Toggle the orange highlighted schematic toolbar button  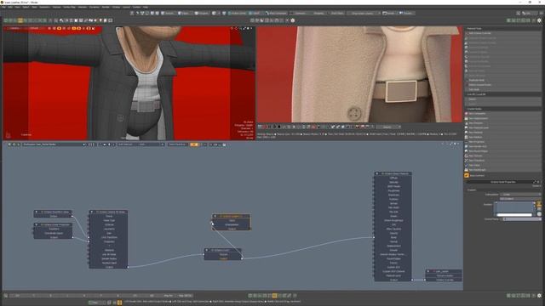click(x=194, y=144)
